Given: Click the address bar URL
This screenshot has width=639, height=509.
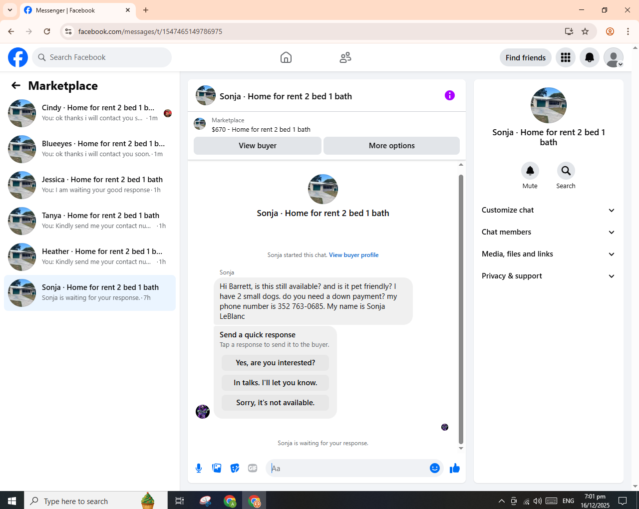Looking at the screenshot, I should pyautogui.click(x=150, y=31).
